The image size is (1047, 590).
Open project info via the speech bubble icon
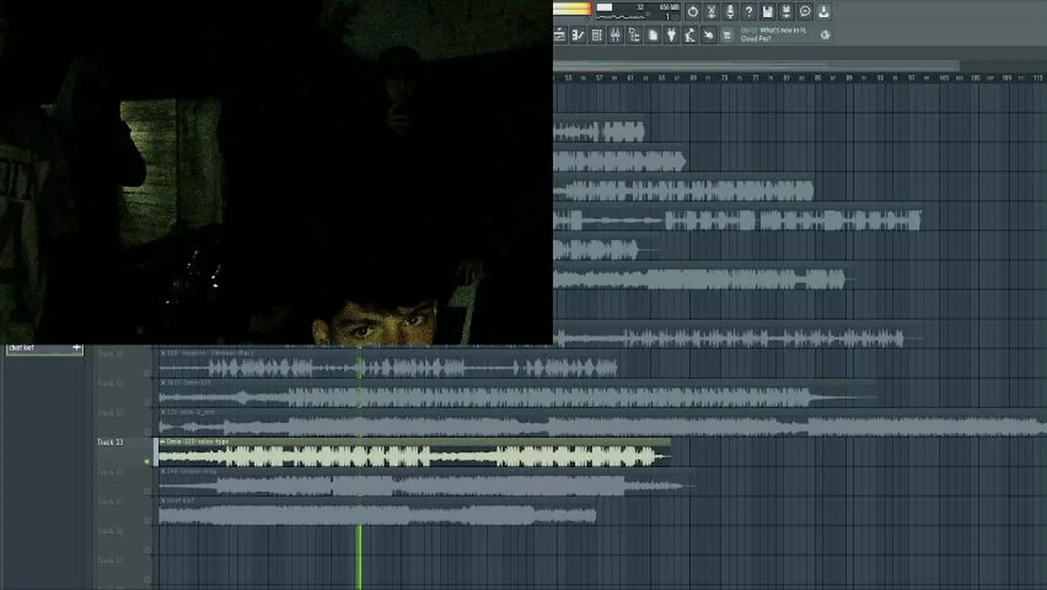point(805,11)
